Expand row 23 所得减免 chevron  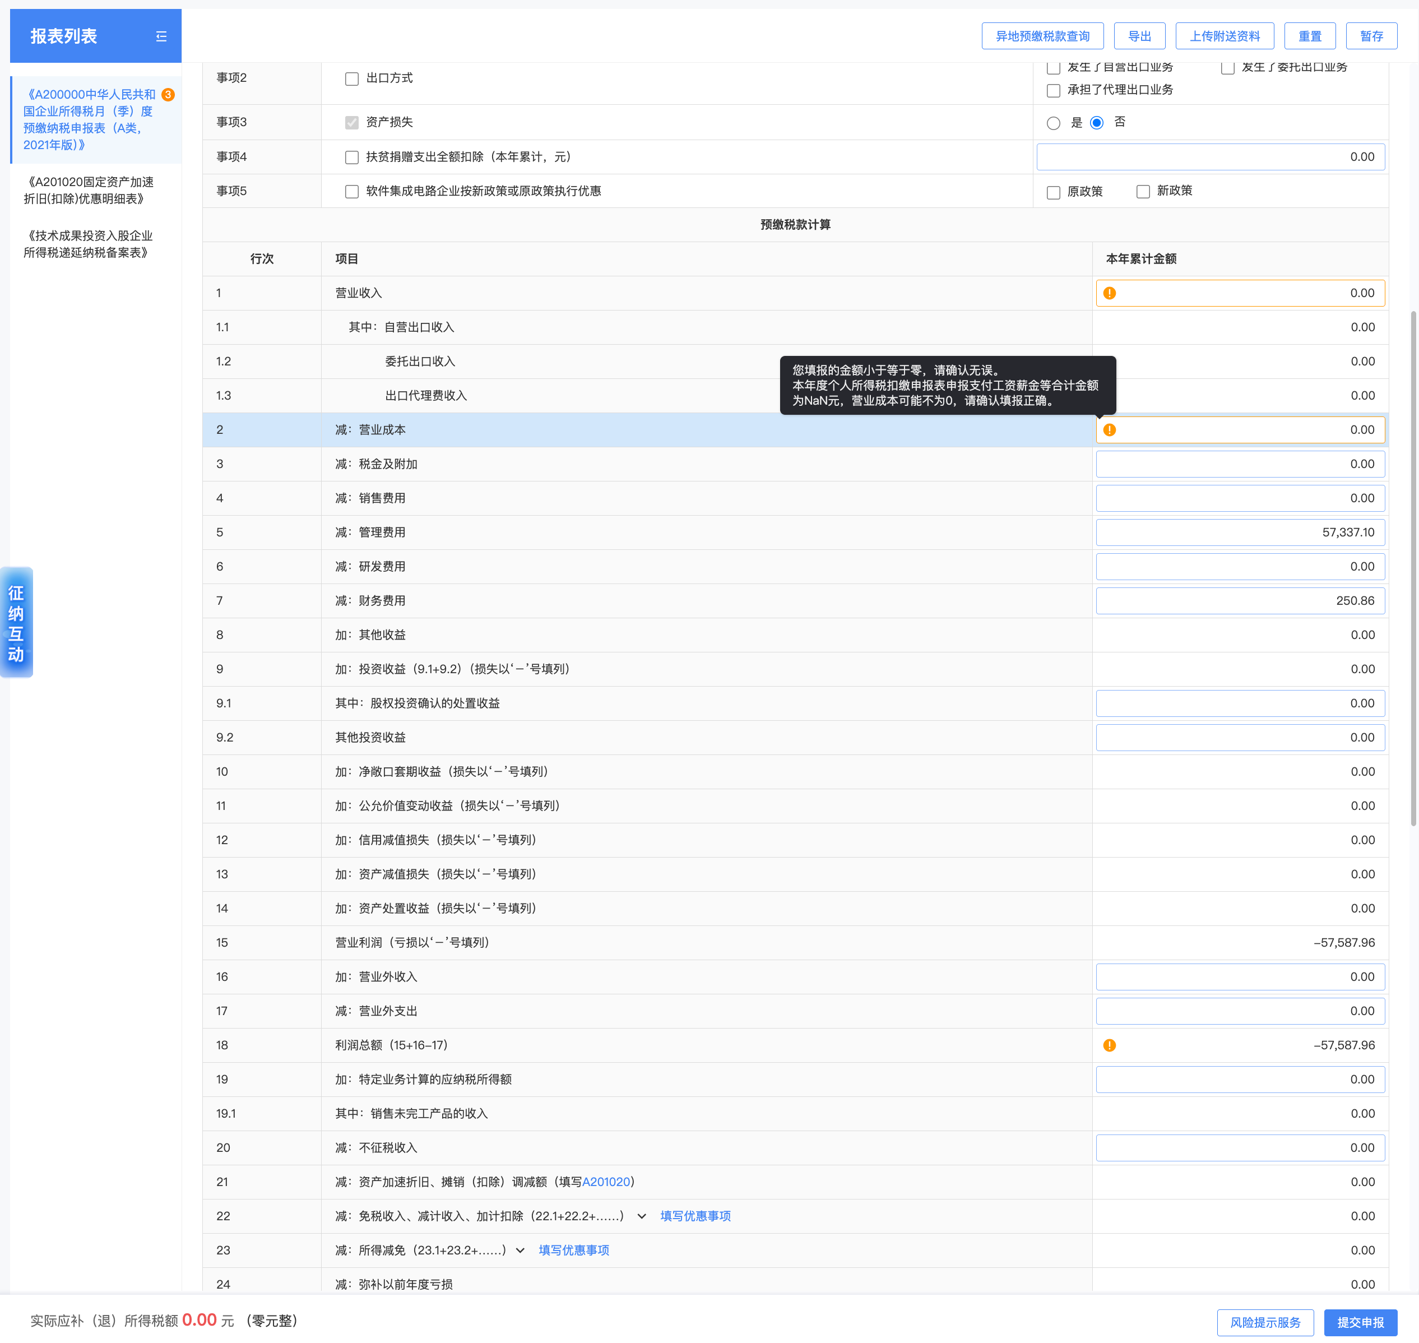coord(520,1251)
